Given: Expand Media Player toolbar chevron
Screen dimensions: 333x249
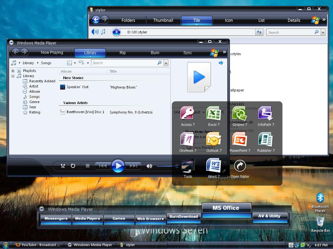Looking at the screenshot, I should (224, 52).
